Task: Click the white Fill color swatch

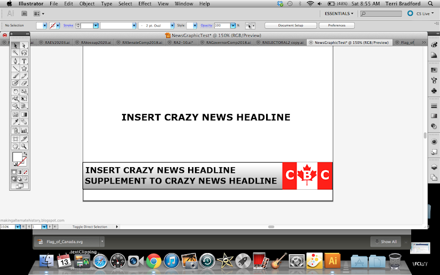Action: coord(17,157)
